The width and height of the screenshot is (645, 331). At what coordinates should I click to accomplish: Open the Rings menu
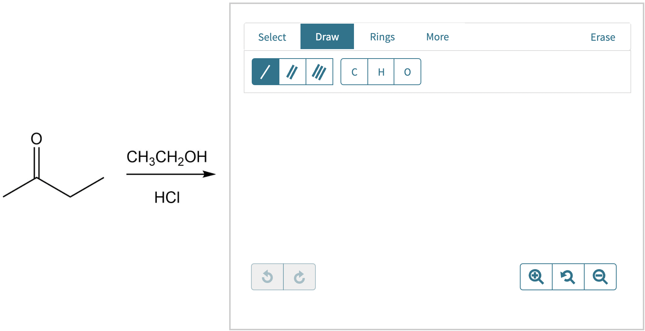pyautogui.click(x=382, y=36)
